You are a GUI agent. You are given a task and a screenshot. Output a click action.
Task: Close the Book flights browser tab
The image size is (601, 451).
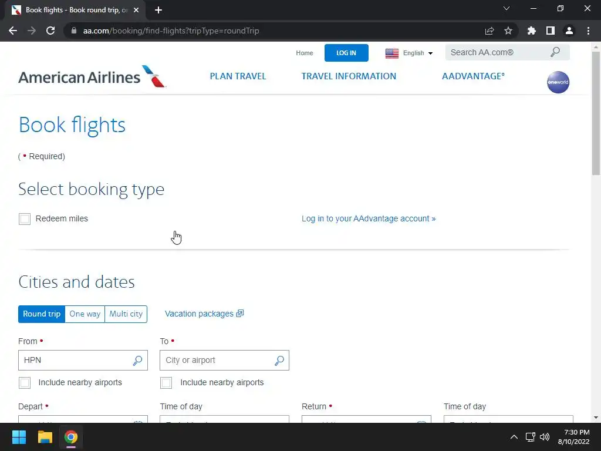click(136, 10)
